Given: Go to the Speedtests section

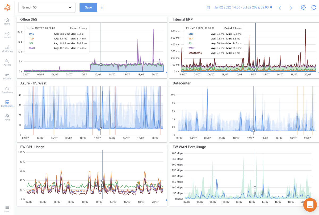Looking at the screenshot, I should 7,90.
